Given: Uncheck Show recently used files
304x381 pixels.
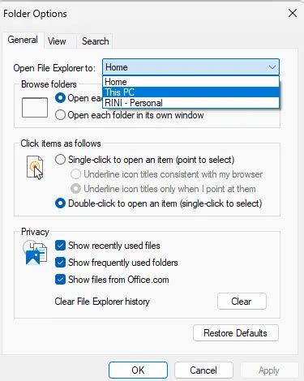Looking at the screenshot, I should pos(60,246).
